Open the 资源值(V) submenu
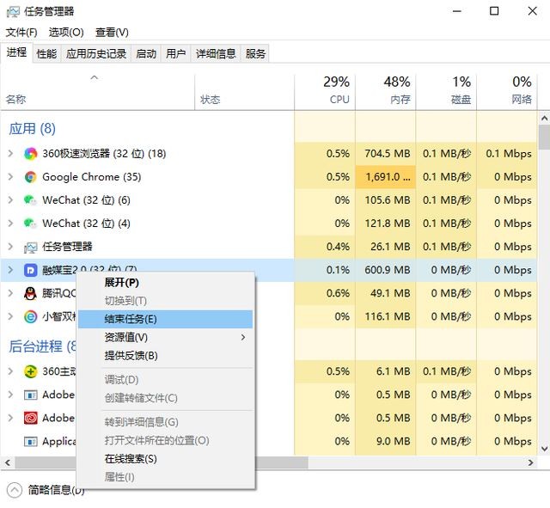This screenshot has width=550, height=508. pos(165,337)
